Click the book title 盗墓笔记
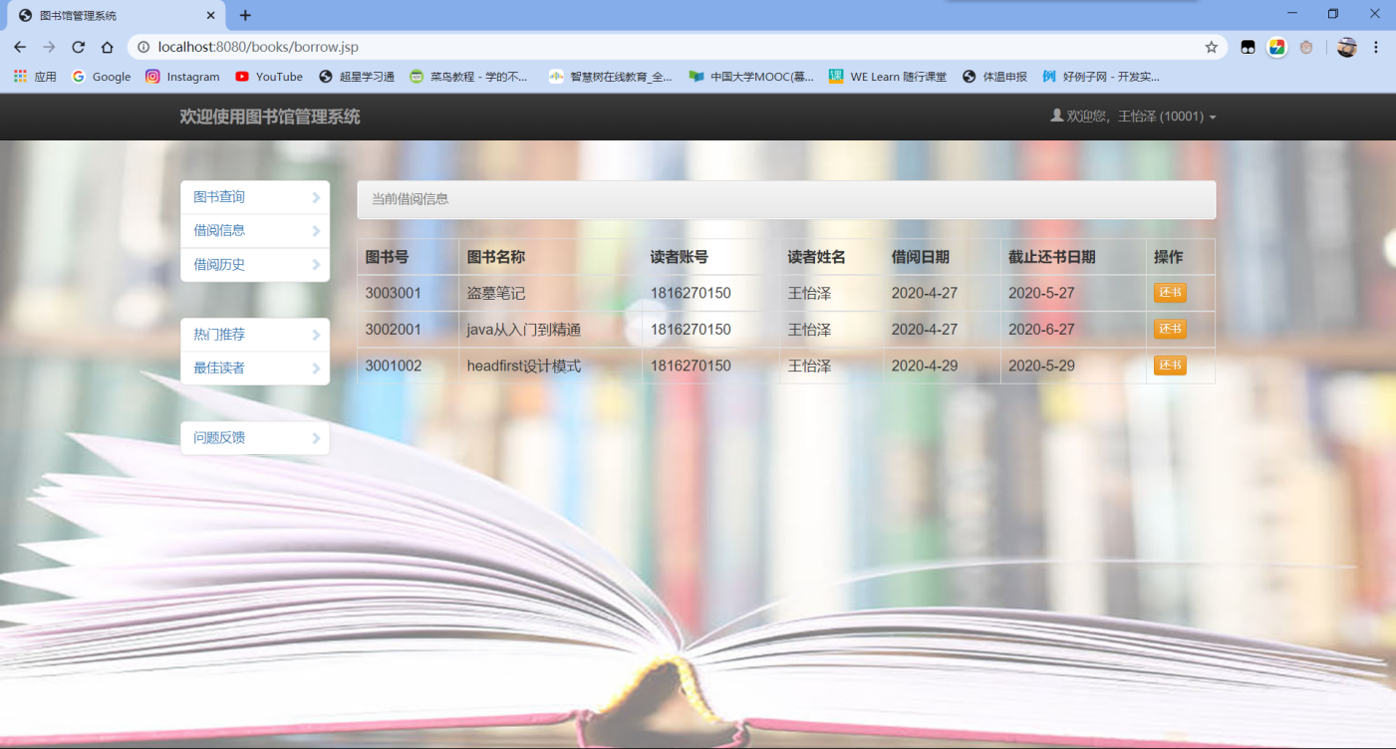The height and width of the screenshot is (749, 1396). click(496, 294)
